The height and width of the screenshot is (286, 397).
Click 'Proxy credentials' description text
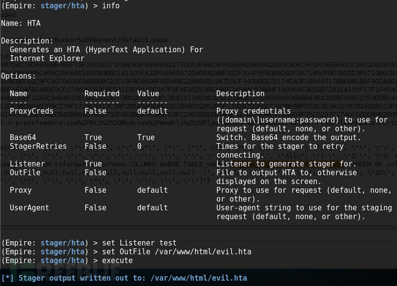(x=253, y=111)
